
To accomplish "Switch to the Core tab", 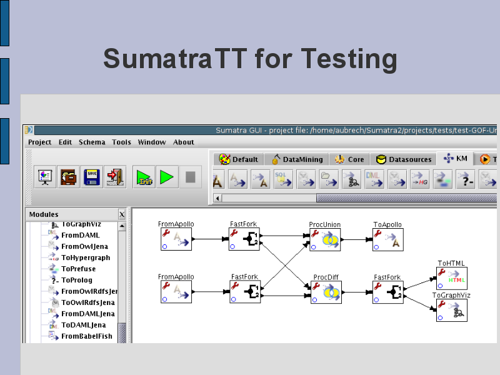I will pyautogui.click(x=349, y=159).
